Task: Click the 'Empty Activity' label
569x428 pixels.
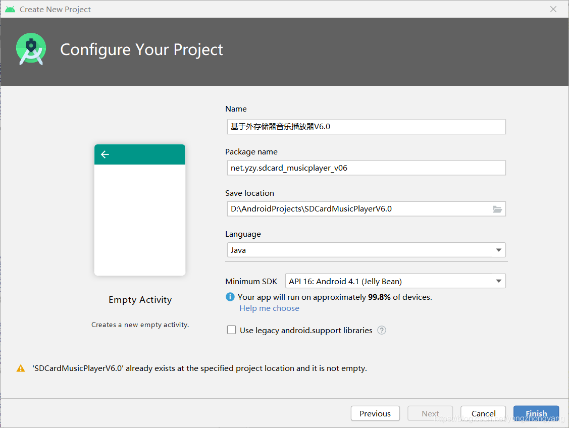Action: 140,300
